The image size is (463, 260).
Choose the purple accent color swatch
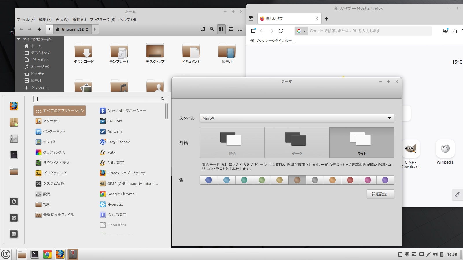coord(385,180)
